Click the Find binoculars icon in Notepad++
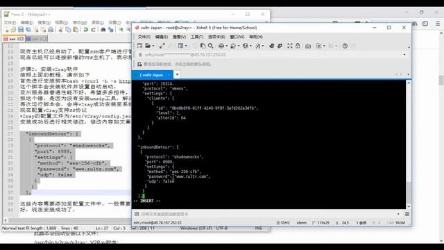 pos(103,29)
